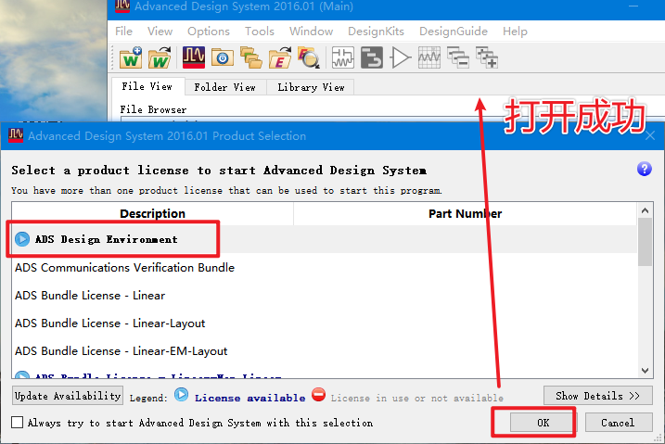Click the new symbol window triangle icon

pos(401,57)
